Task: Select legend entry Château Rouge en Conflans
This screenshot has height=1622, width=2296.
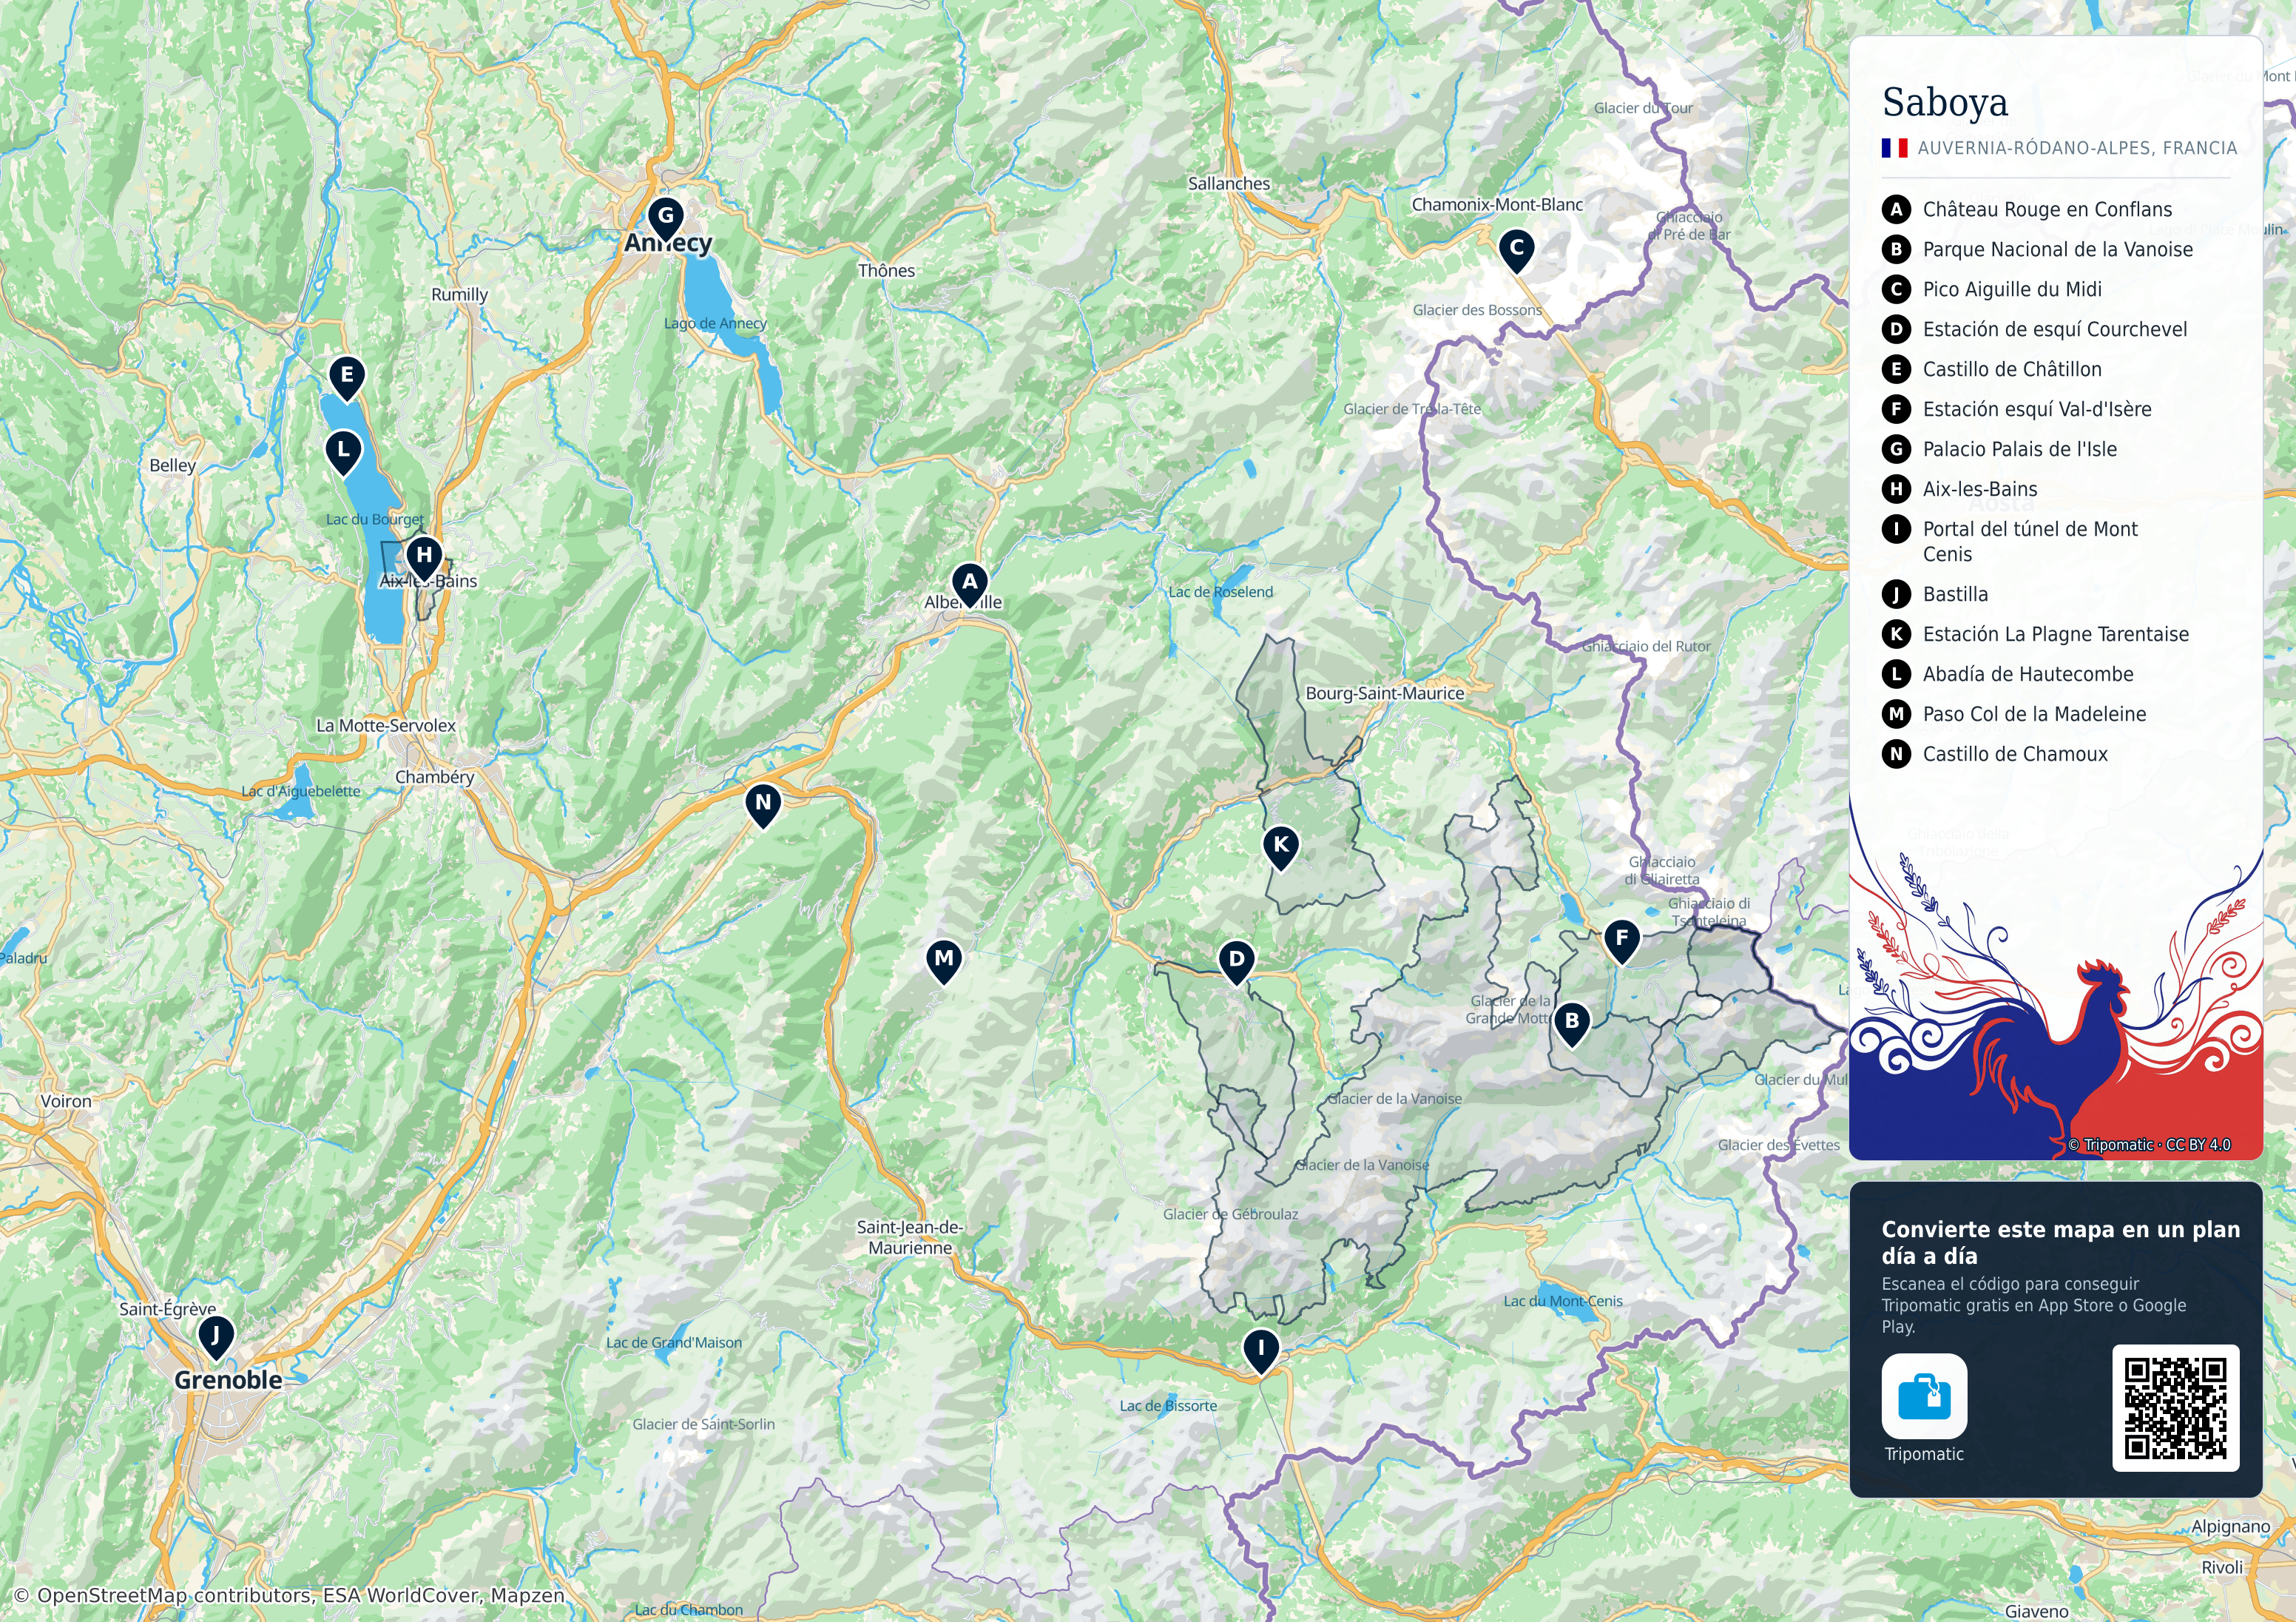Action: pos(2028,209)
